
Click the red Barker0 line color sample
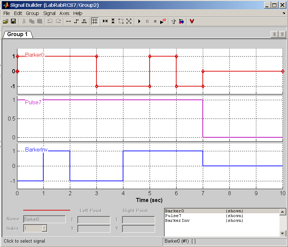point(46,210)
